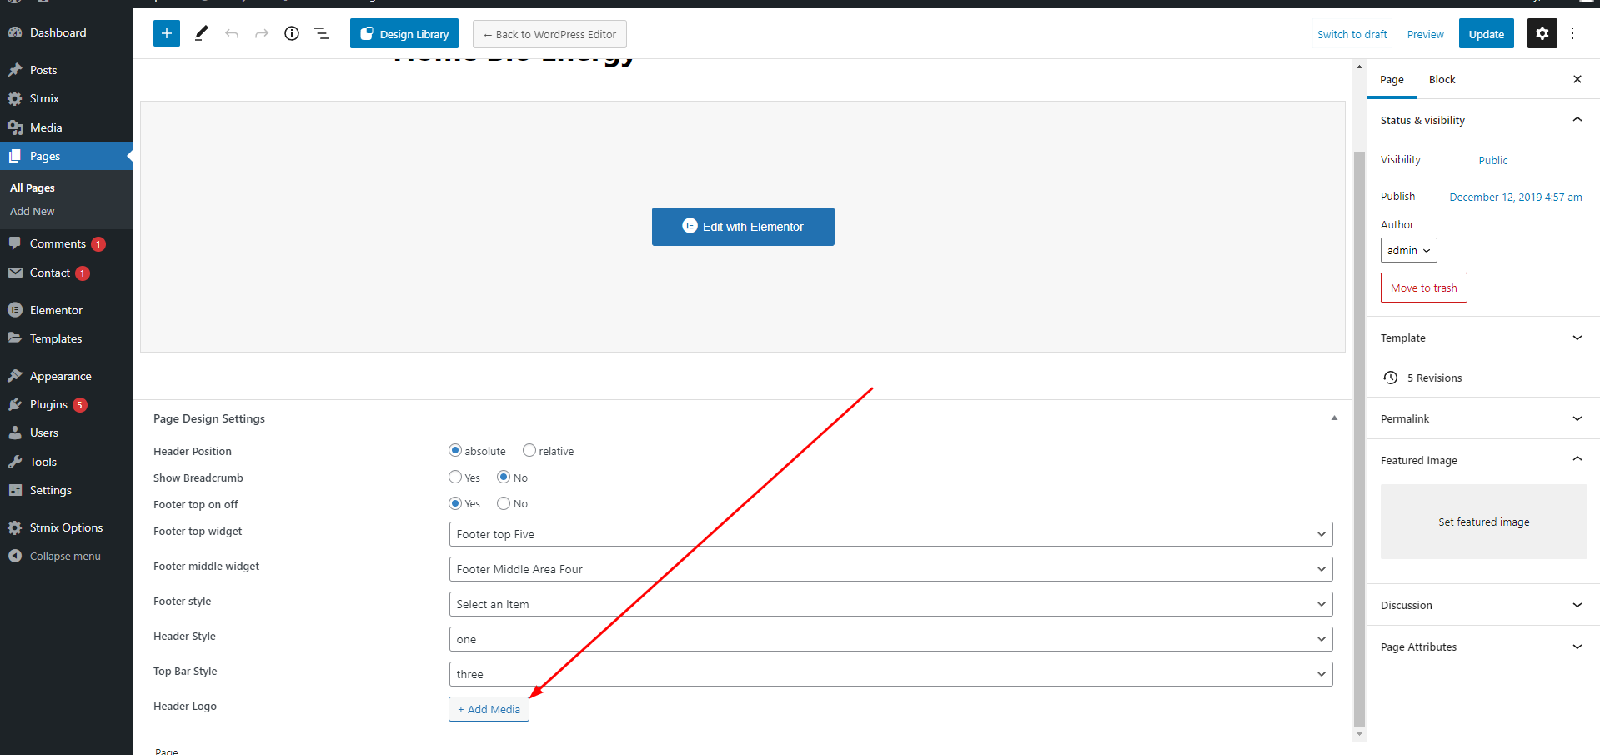1600x755 pixels.
Task: Click the Undo arrow icon
Action: pos(232,33)
